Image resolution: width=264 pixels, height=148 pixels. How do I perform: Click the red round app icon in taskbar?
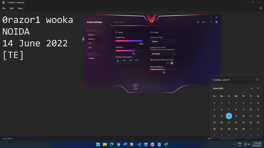point(152,144)
